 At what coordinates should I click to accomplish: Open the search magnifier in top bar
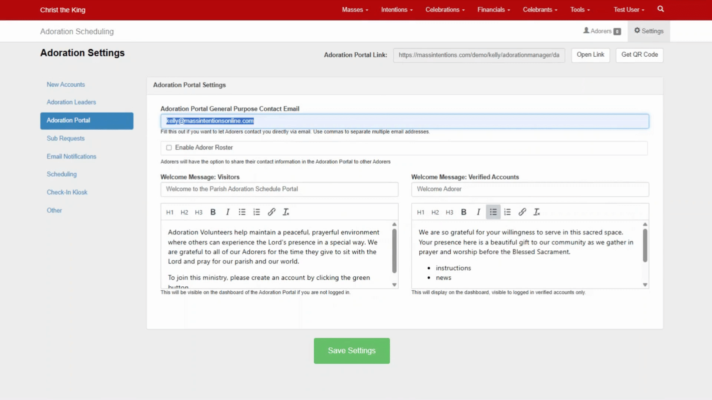(660, 9)
